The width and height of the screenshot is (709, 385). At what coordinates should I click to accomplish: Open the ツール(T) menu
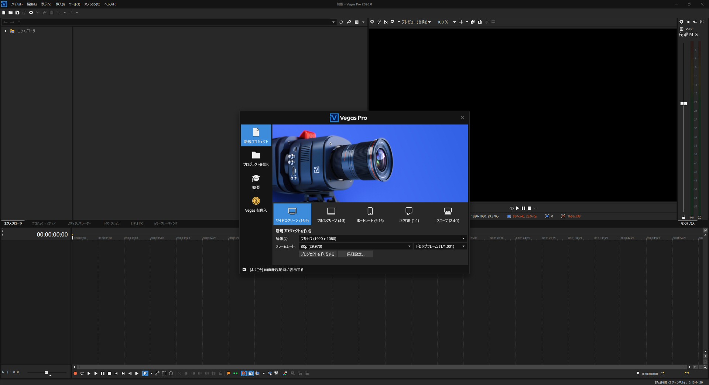click(x=74, y=4)
